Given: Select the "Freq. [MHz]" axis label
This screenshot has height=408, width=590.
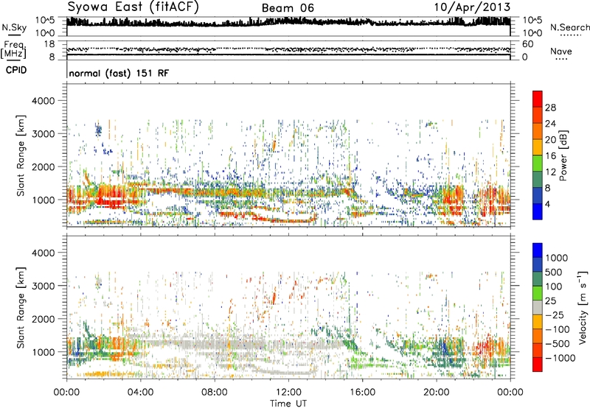Looking at the screenshot, I should [13, 50].
